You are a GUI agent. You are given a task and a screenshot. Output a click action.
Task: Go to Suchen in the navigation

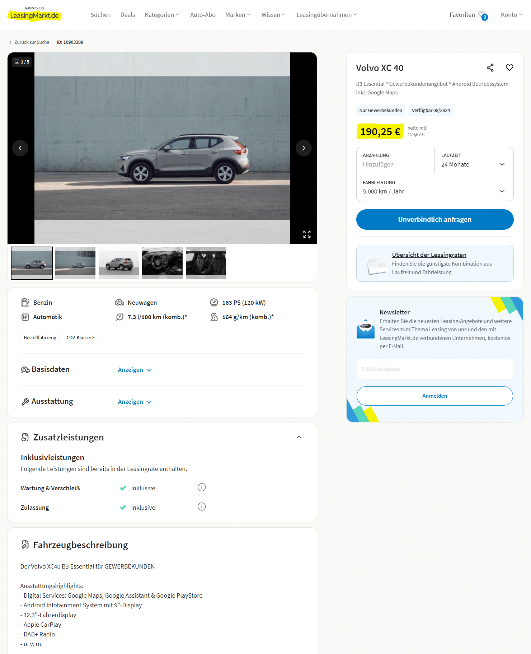pyautogui.click(x=100, y=15)
